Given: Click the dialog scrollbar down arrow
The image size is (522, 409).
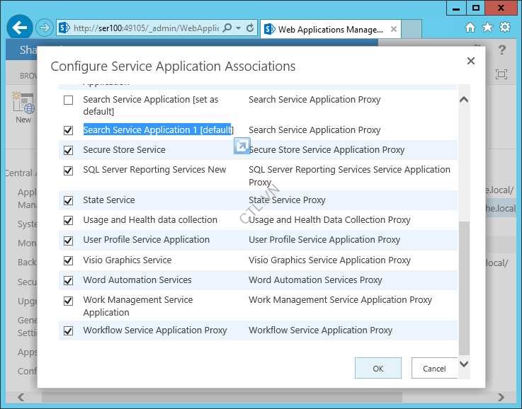Looking at the screenshot, I should pyautogui.click(x=464, y=364).
